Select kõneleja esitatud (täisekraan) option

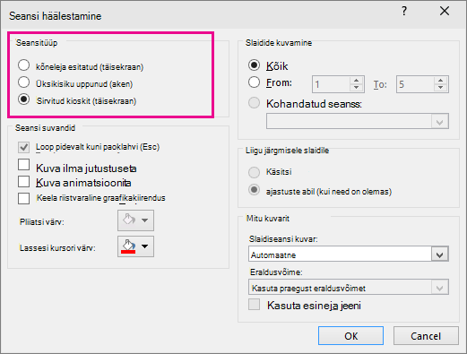click(23, 65)
